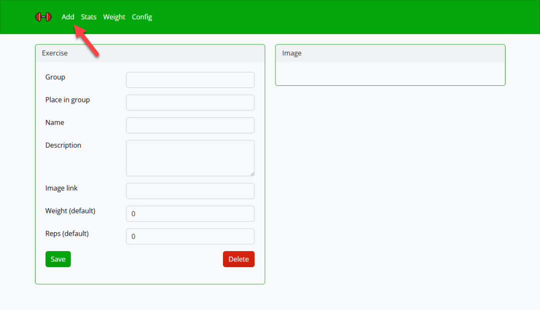The height and width of the screenshot is (310, 540).
Task: Open the Config page
Action: [142, 17]
